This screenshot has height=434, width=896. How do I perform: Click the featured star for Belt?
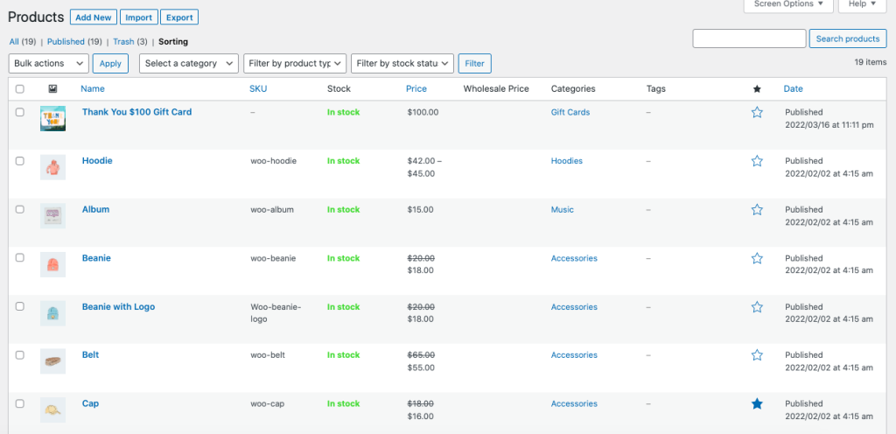tap(757, 355)
